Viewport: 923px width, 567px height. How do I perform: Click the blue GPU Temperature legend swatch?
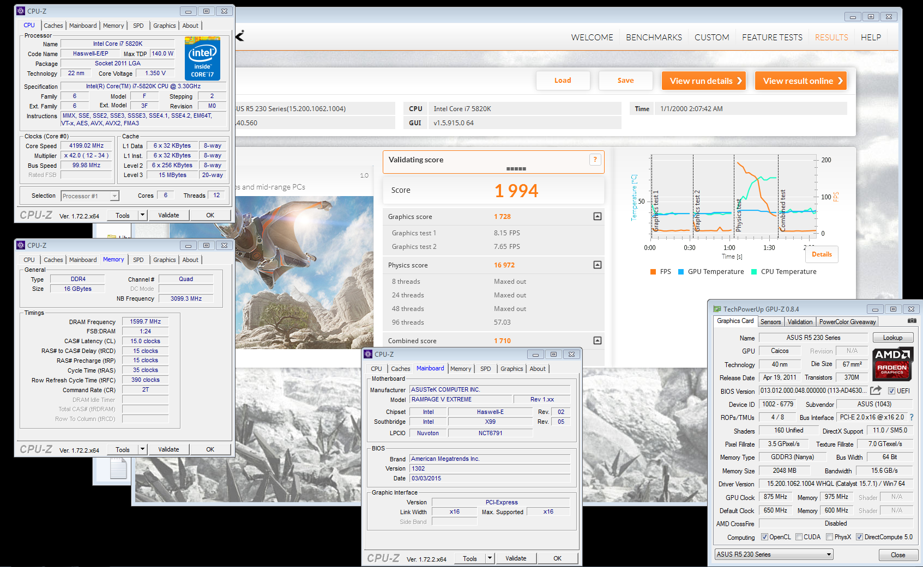(x=680, y=272)
